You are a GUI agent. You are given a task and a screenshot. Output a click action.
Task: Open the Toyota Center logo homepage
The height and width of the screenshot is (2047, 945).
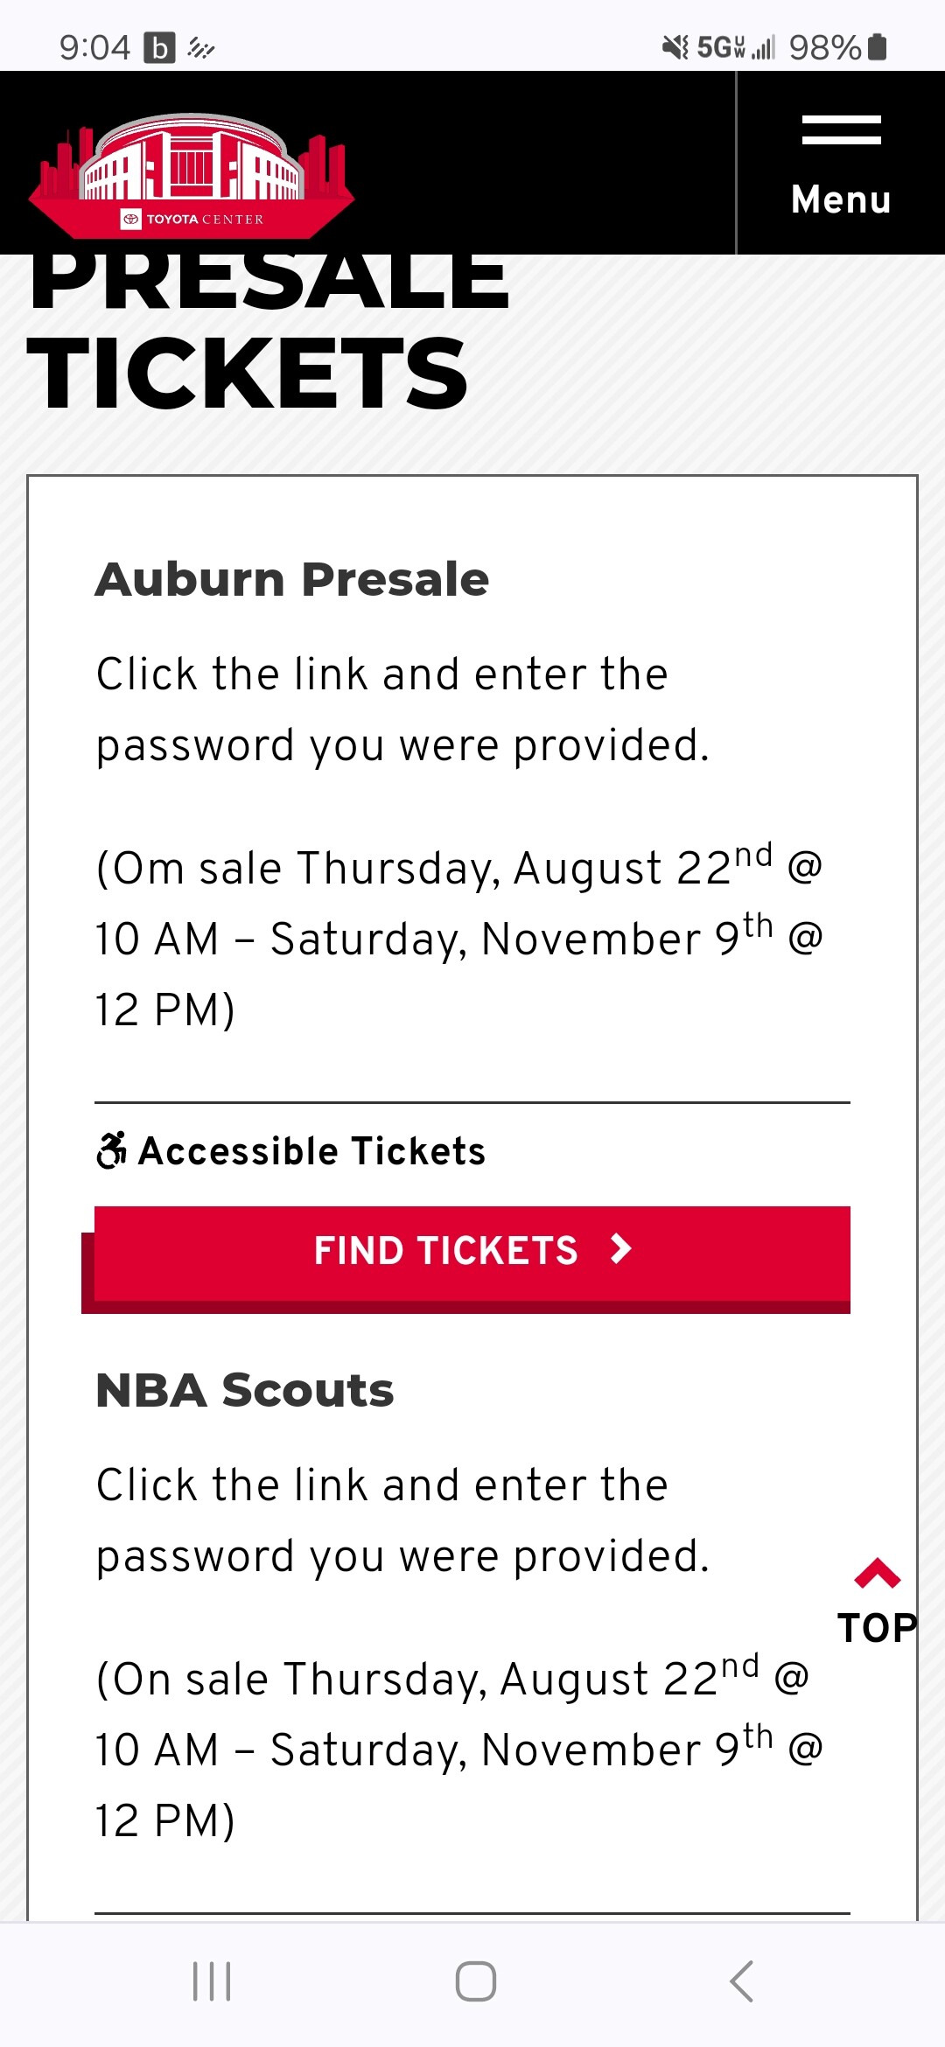point(191,175)
